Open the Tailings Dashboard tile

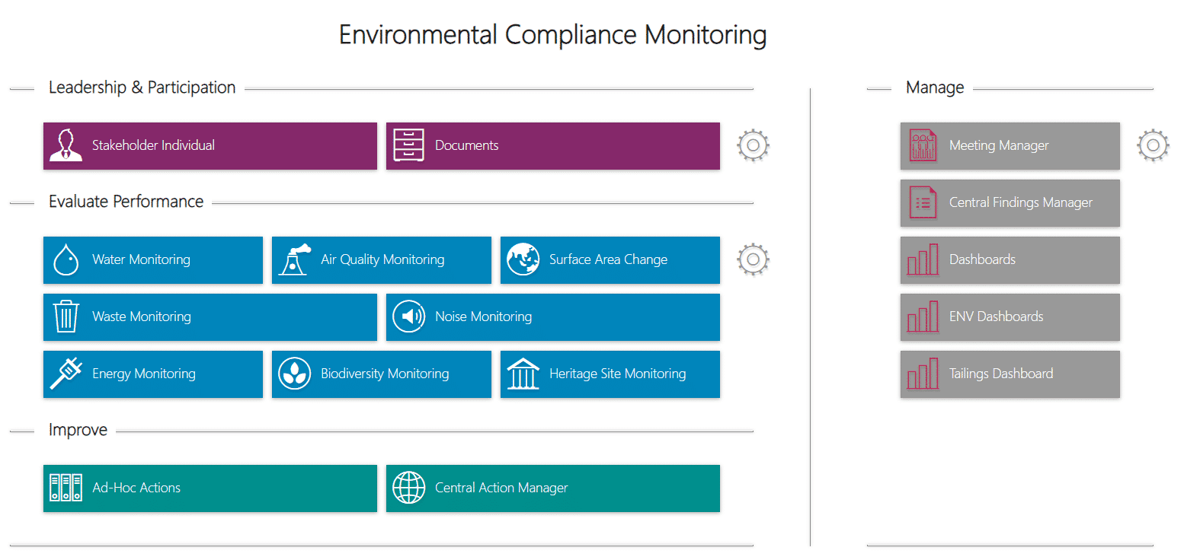pyautogui.click(x=1010, y=374)
